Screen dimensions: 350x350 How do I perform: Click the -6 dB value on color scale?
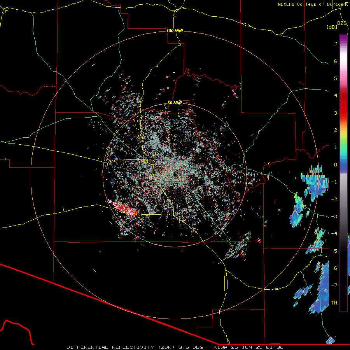coord(334,268)
